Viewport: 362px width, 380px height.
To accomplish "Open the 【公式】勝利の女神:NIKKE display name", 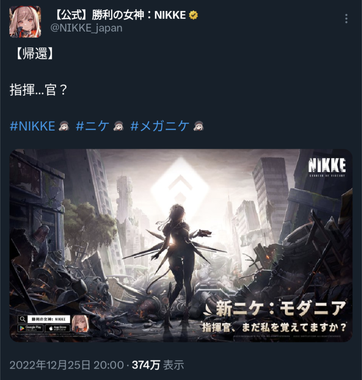I will [119, 15].
